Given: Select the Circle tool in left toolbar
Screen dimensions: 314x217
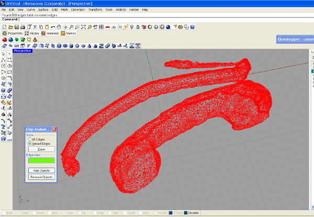Looking at the screenshot, I should point(3,66).
